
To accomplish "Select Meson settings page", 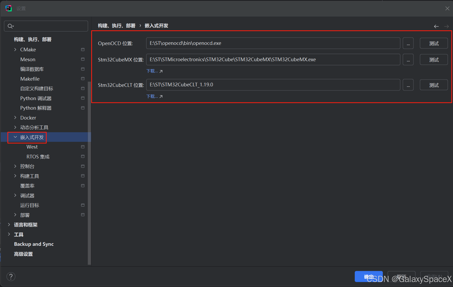I will (28, 59).
